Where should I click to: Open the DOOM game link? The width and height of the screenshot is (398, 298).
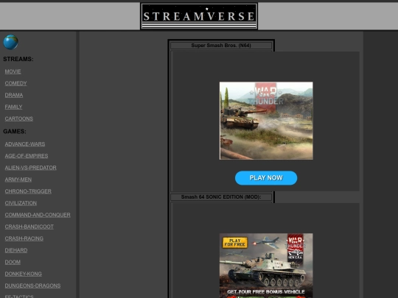coord(13,262)
